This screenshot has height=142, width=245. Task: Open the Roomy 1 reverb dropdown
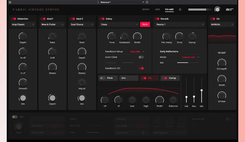pos(179,24)
